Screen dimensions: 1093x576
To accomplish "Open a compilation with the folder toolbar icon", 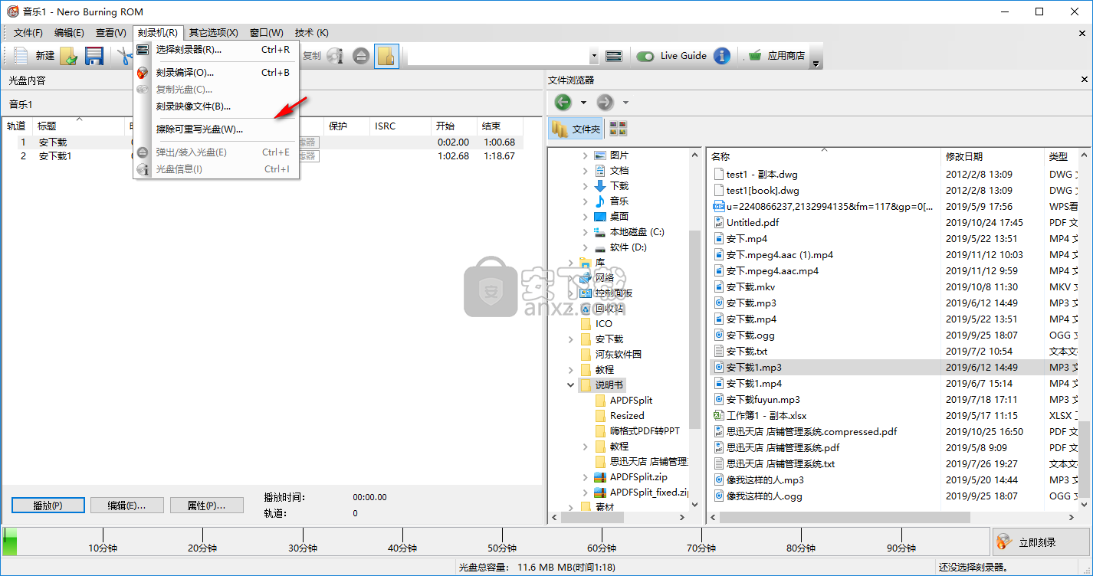I will tap(70, 55).
